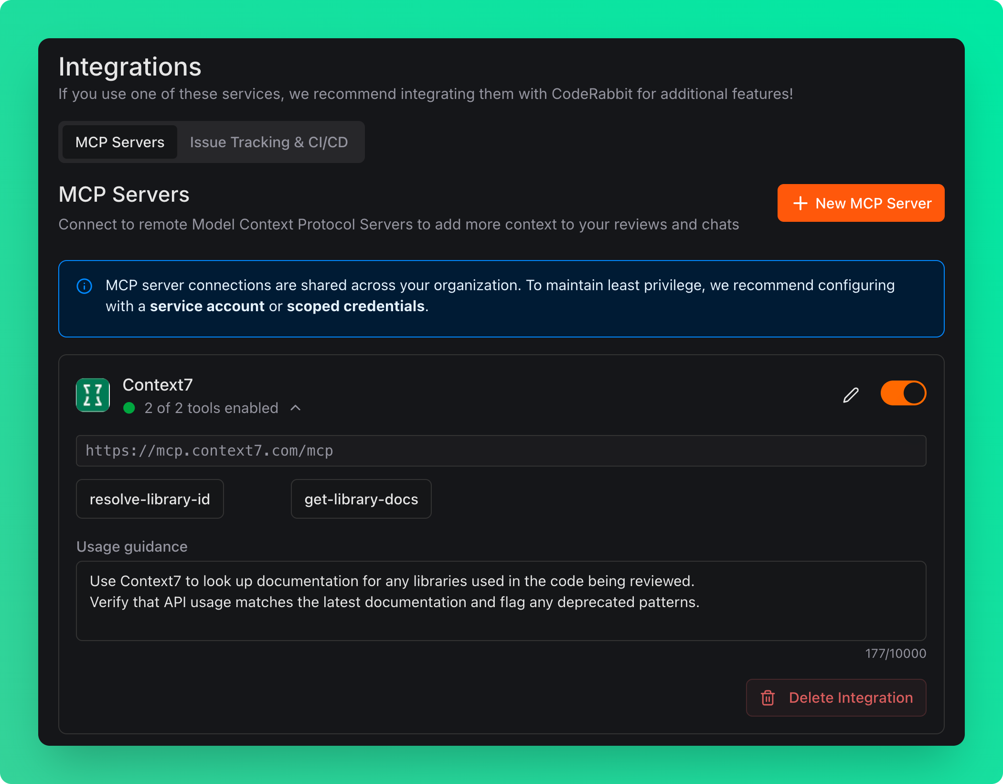This screenshot has height=784, width=1003.
Task: Switch to the Issue Tracking & CI/CD tab
Action: [269, 142]
